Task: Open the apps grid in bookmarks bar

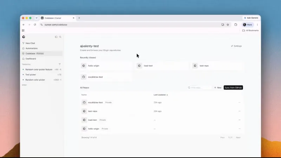Action: 23,31
